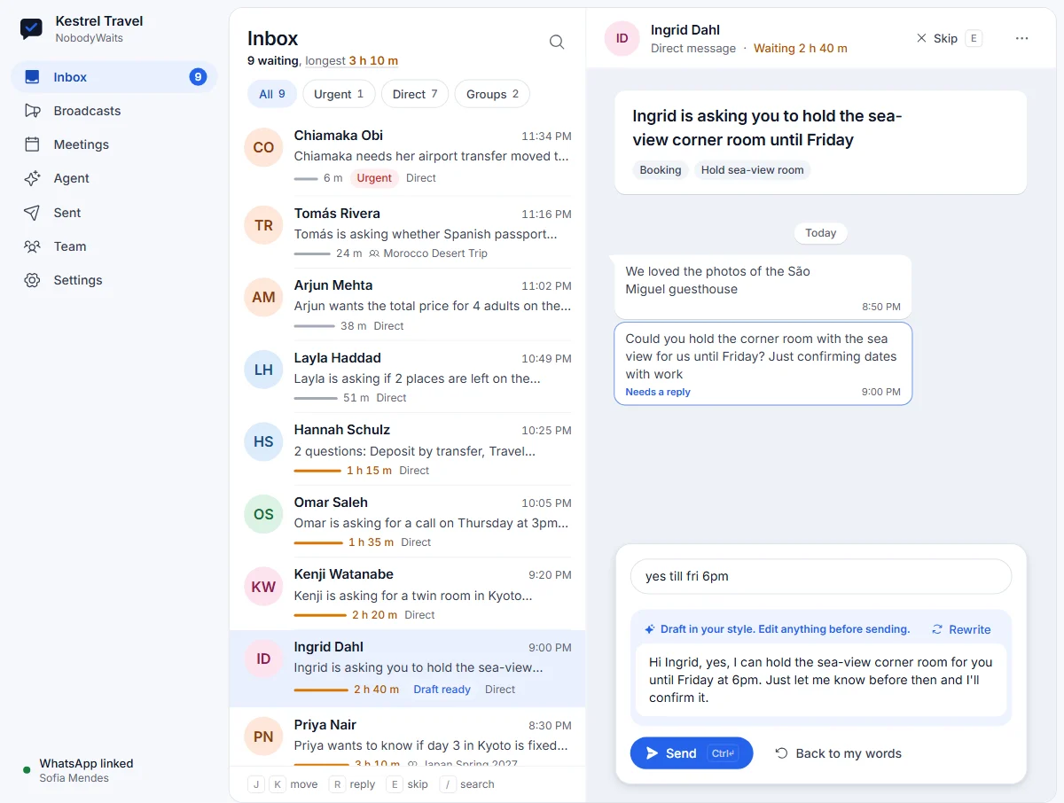Click 'Draft ready' on Ingrid Dahl's row
The image size is (1064, 803).
tap(442, 690)
